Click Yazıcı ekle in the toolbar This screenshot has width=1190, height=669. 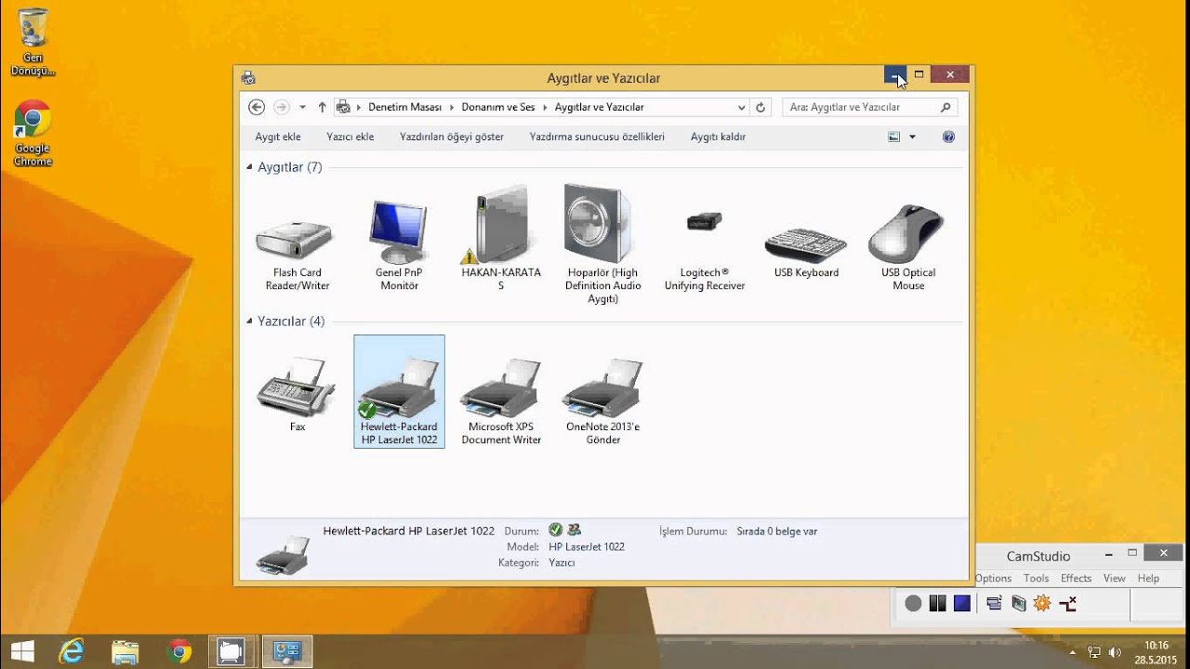coord(350,137)
